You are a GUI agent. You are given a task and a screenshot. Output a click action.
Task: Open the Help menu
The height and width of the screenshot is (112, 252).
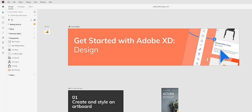tap(50, 2)
